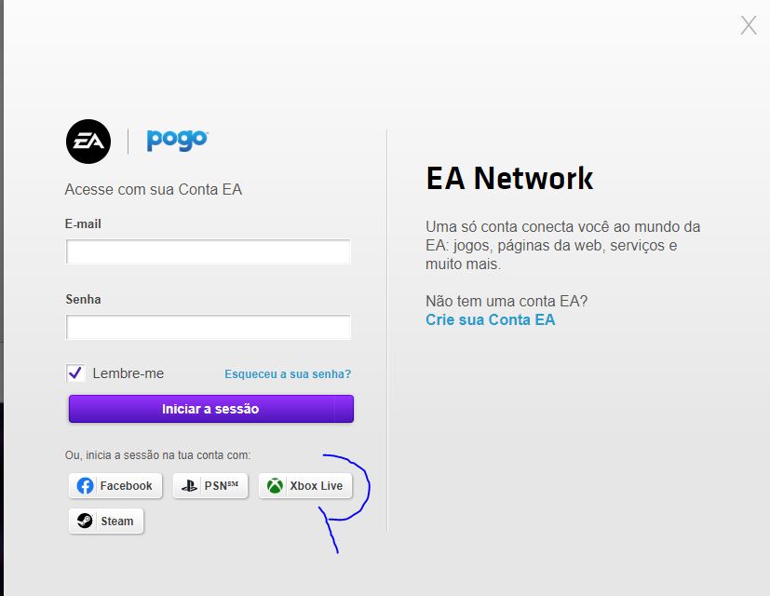Screen dimensions: 770x596
Task: Click the Senha field label
Action: [84, 299]
